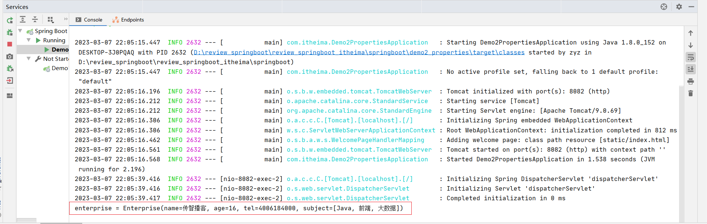Take a thread dump with the camera icon
707x224 pixels.
(x=10, y=56)
